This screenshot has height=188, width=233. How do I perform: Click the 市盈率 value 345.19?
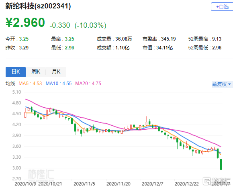(x=168, y=39)
